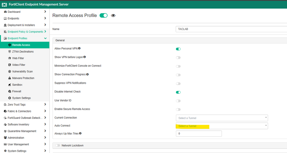287x153 pixels.
Task: Disable the Allow Personal VPN toggle
Action: point(178,49)
